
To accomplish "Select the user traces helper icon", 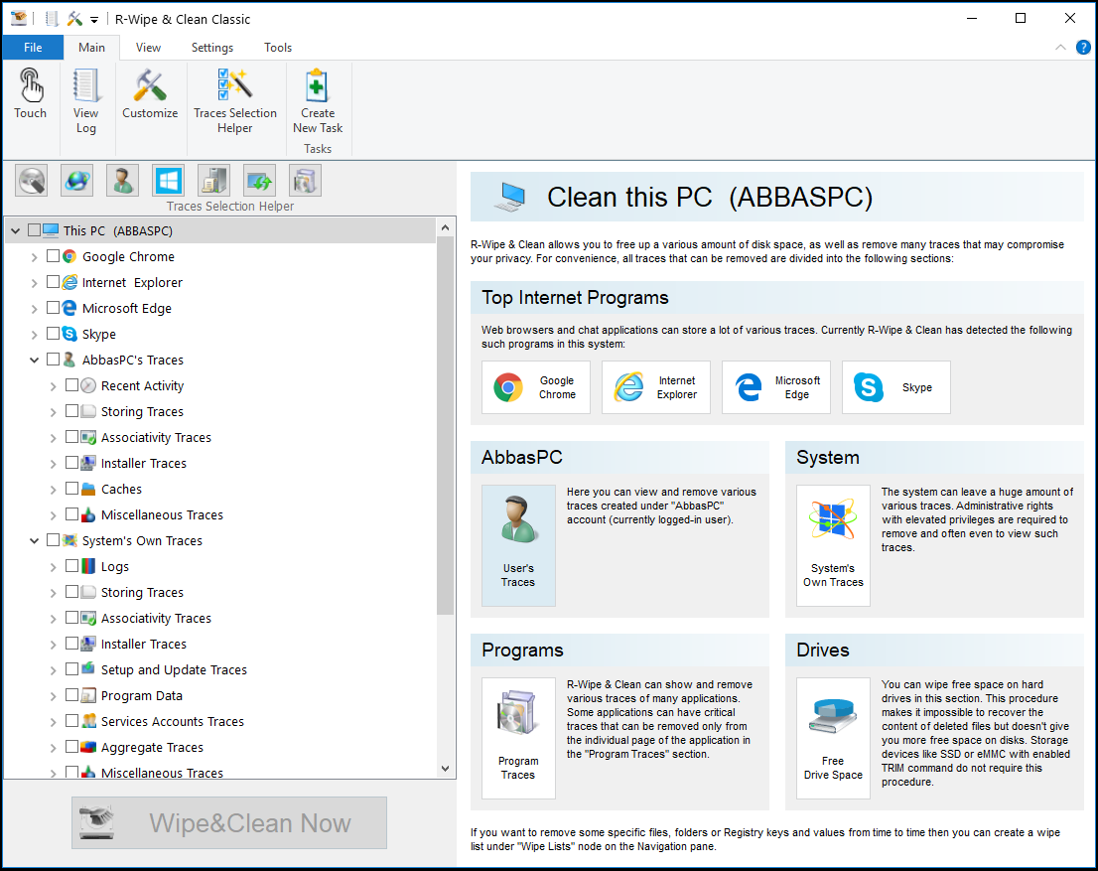I will (122, 181).
